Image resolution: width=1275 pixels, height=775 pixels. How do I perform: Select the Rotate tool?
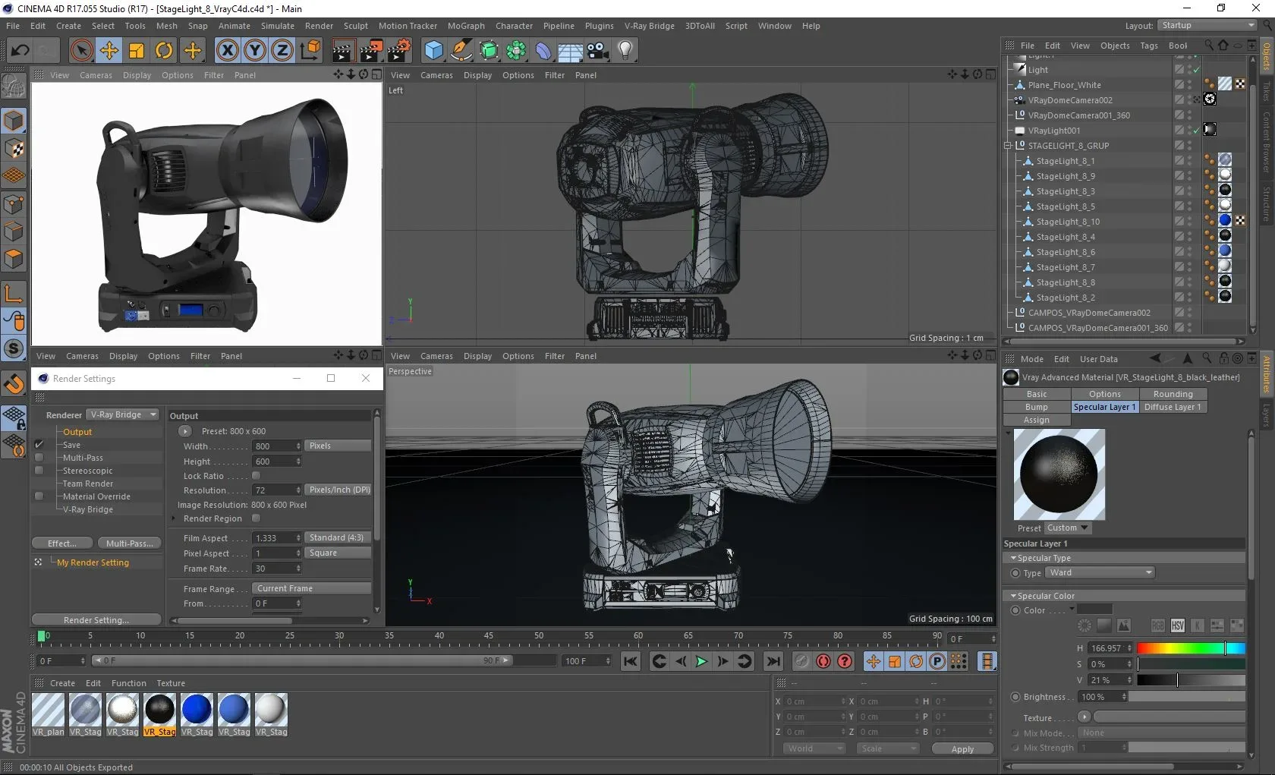164,51
